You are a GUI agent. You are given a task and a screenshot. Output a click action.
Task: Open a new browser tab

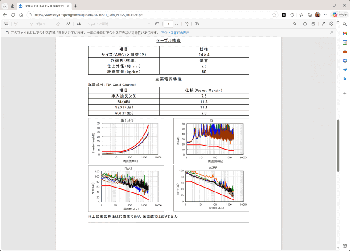[x=75, y=6]
